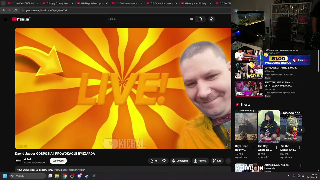This screenshot has width=320, height=180.
Task: Click Japczan Shoty channel name
Action: coord(271,89)
